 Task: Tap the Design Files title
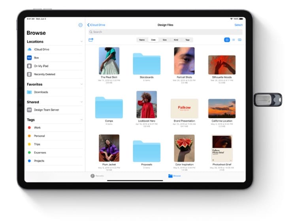click(166, 25)
